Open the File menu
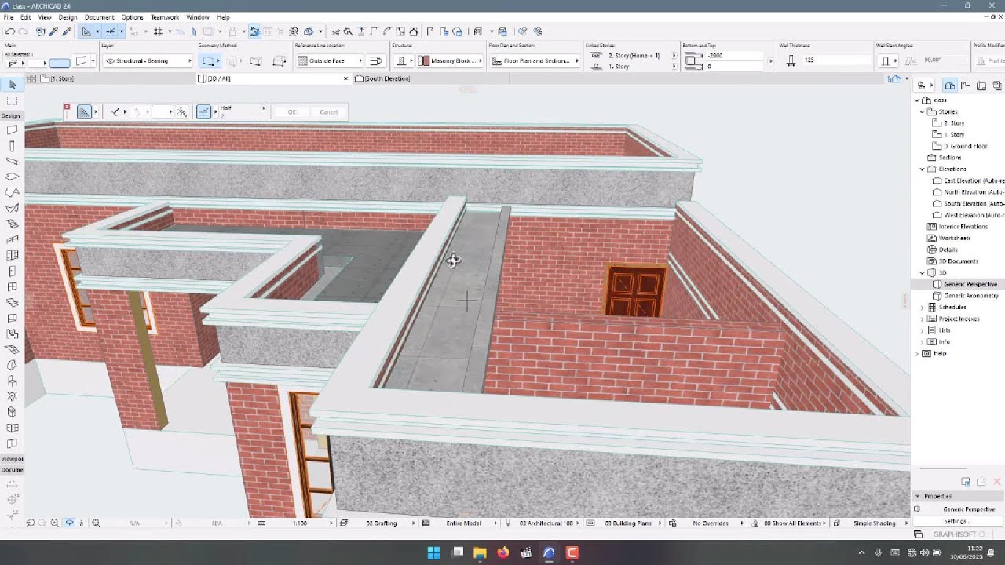1005x565 pixels. (x=8, y=17)
